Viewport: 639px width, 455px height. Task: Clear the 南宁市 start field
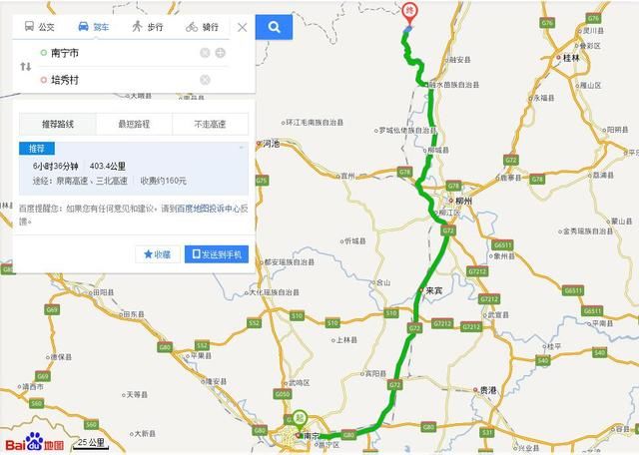205,53
